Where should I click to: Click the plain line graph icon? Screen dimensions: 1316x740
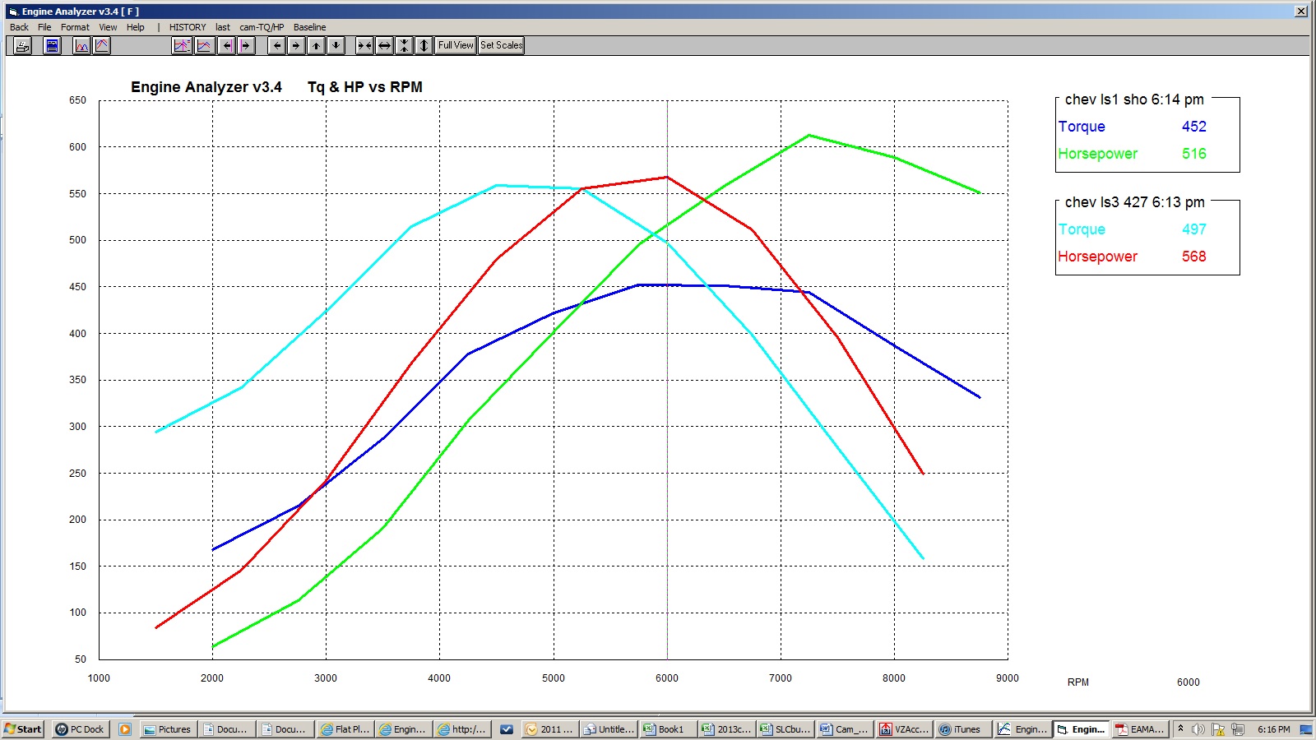[x=204, y=46]
